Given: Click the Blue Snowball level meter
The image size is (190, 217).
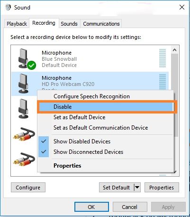Looking at the screenshot, I should tap(163, 58).
